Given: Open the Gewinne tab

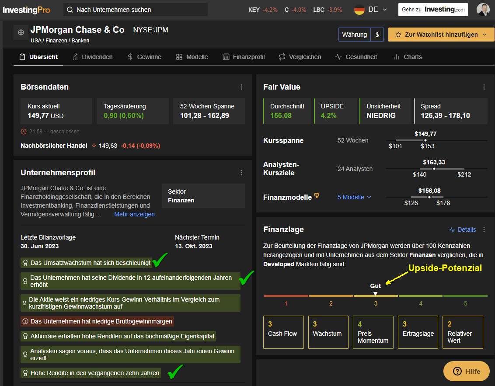Looking at the screenshot, I should pos(144,57).
